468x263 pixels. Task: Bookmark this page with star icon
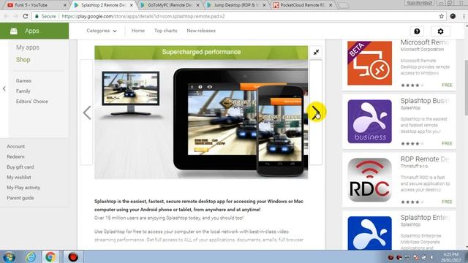point(442,16)
